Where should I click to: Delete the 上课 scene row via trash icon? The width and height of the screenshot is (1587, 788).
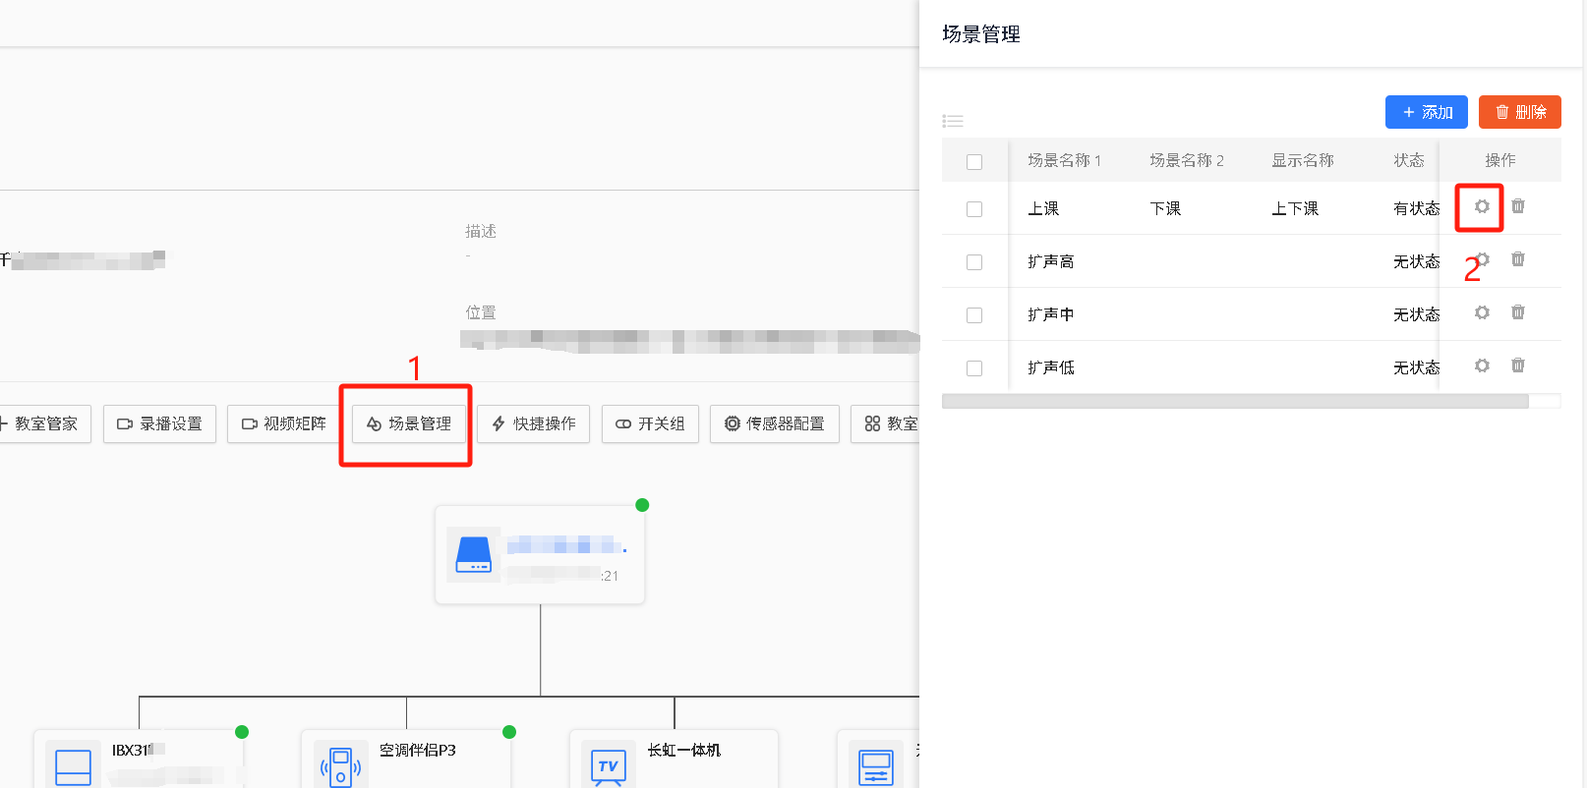coord(1518,206)
